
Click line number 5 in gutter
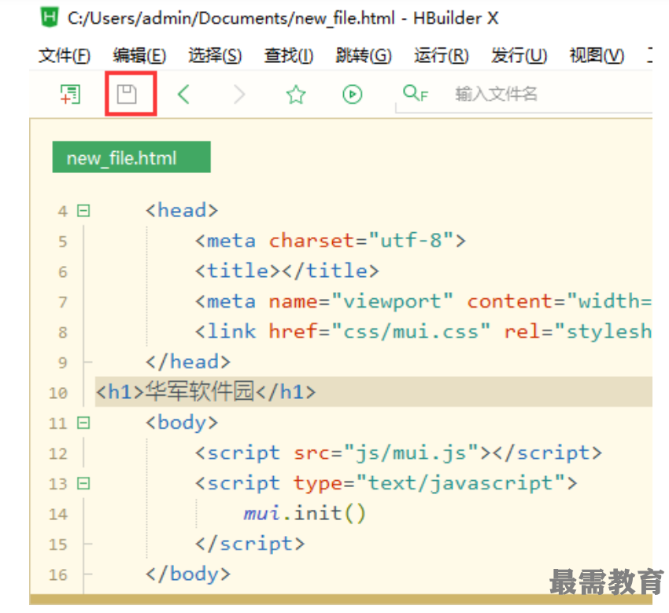coord(63,242)
